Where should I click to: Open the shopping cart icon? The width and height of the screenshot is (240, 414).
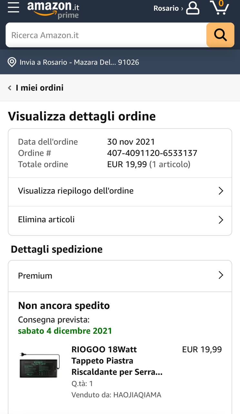[x=220, y=8]
